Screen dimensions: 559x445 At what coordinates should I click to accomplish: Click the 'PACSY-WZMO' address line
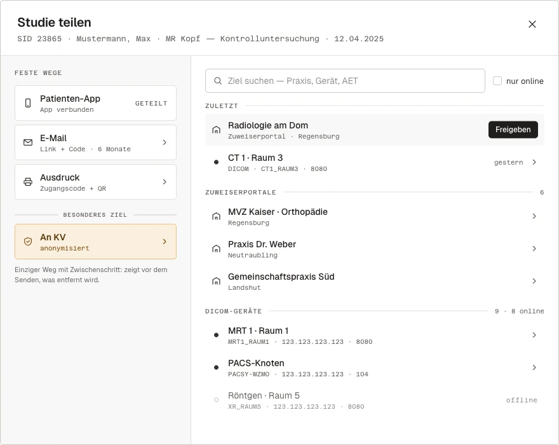pyautogui.click(x=298, y=374)
